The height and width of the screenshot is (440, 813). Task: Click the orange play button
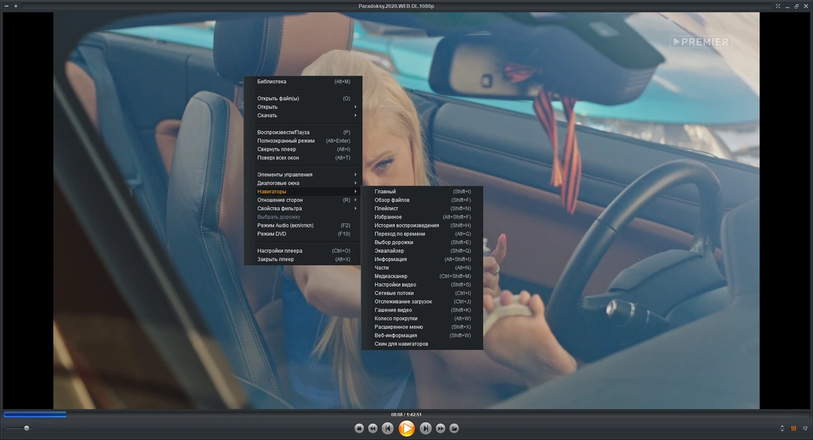[406, 428]
